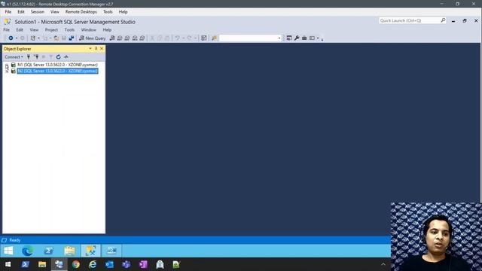This screenshot has height=271, width=482.
Task: Open the SSMS Help menu
Action: pyautogui.click(x=107, y=30)
